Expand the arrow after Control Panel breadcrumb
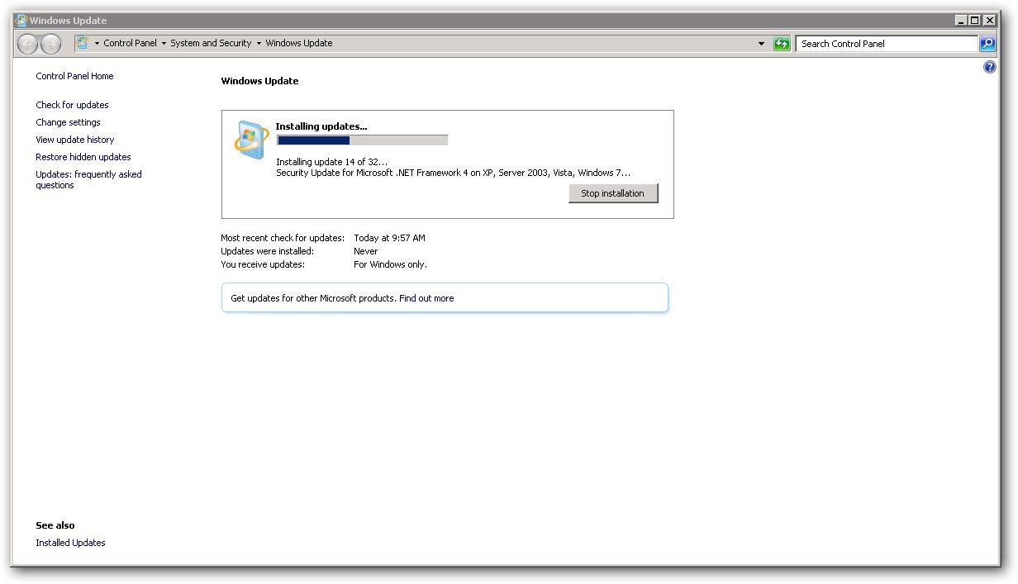The height and width of the screenshot is (584, 1018). [164, 44]
